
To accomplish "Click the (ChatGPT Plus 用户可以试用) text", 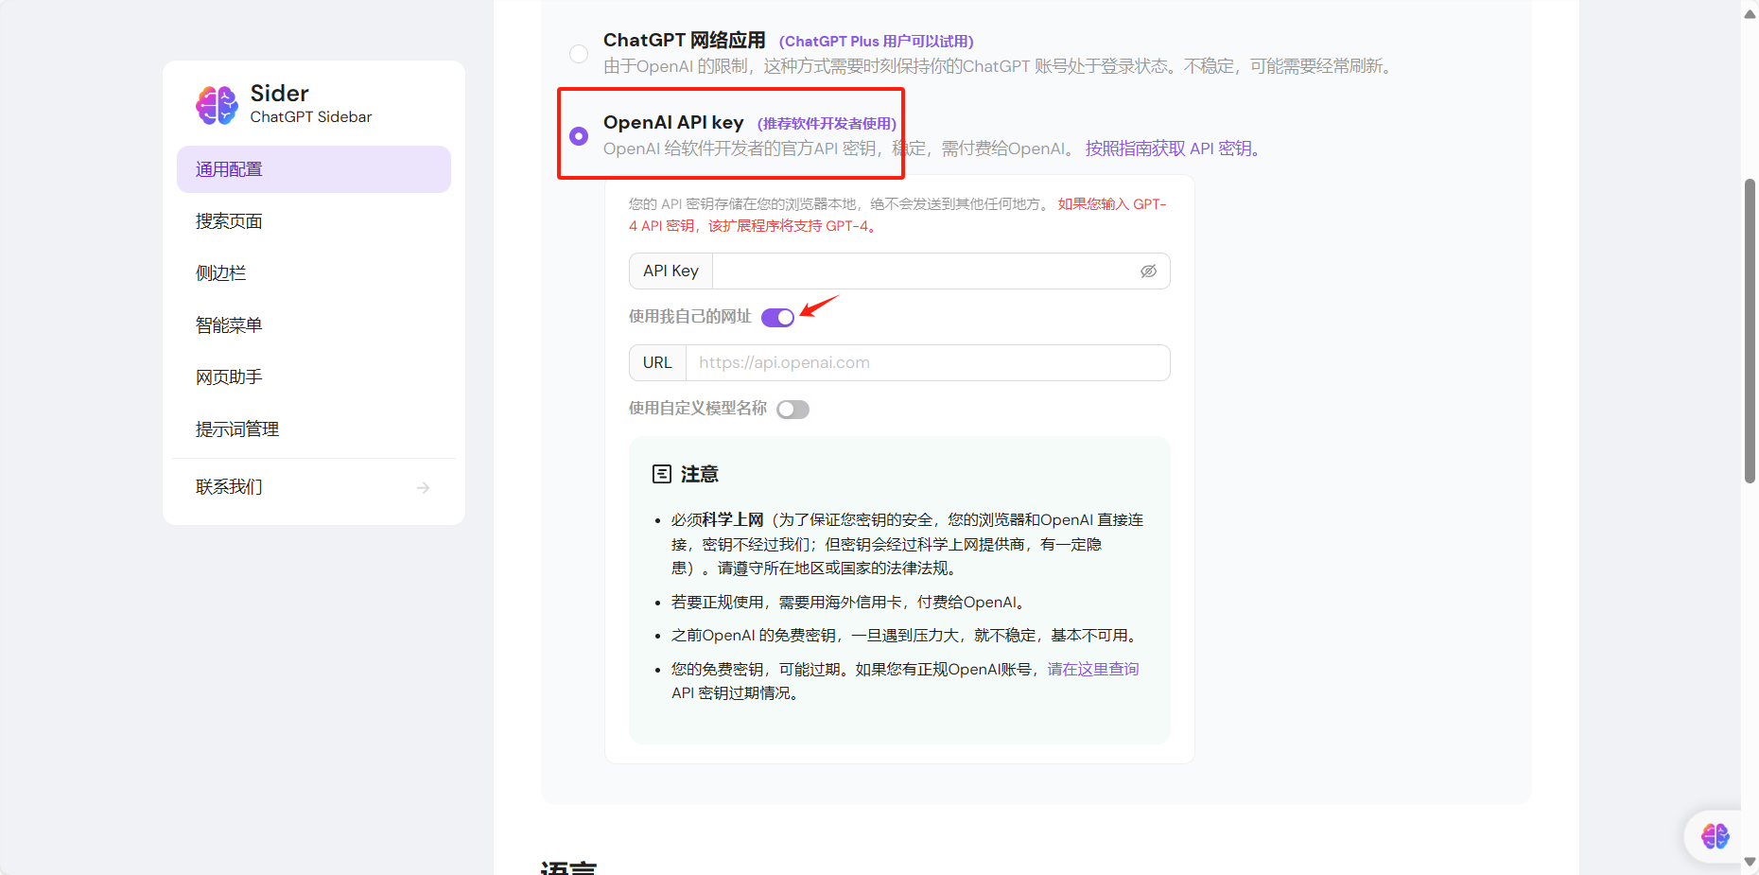I will (877, 42).
